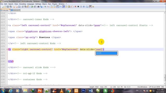166x93 pixels.
Task: Click the Stop Recording macro icon
Action: coord(78,7)
